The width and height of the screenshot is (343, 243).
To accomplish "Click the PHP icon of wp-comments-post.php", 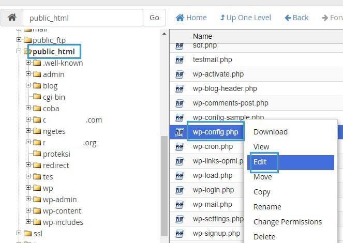I will (180, 103).
